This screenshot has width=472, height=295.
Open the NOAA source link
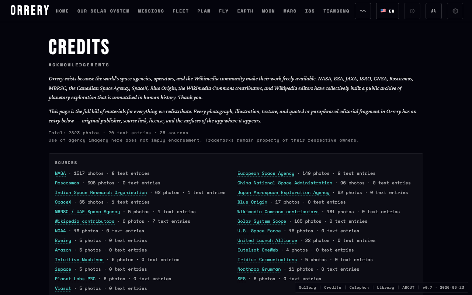tap(60, 231)
